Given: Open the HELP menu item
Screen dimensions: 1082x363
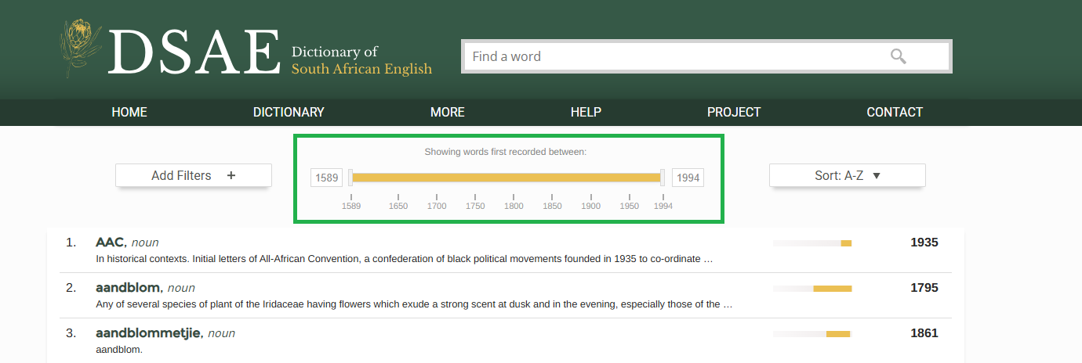Looking at the screenshot, I should click(586, 112).
